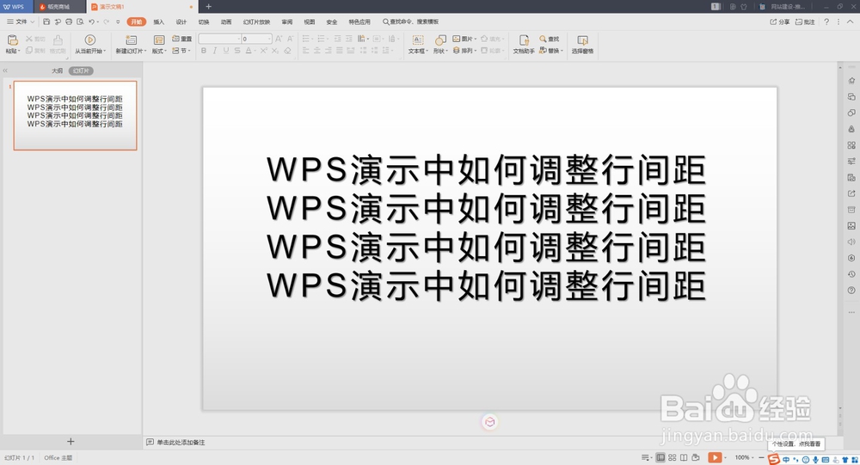Viewport: 860px width, 465px height.
Task: Click the Layout (版式) icon
Action: 158,40
